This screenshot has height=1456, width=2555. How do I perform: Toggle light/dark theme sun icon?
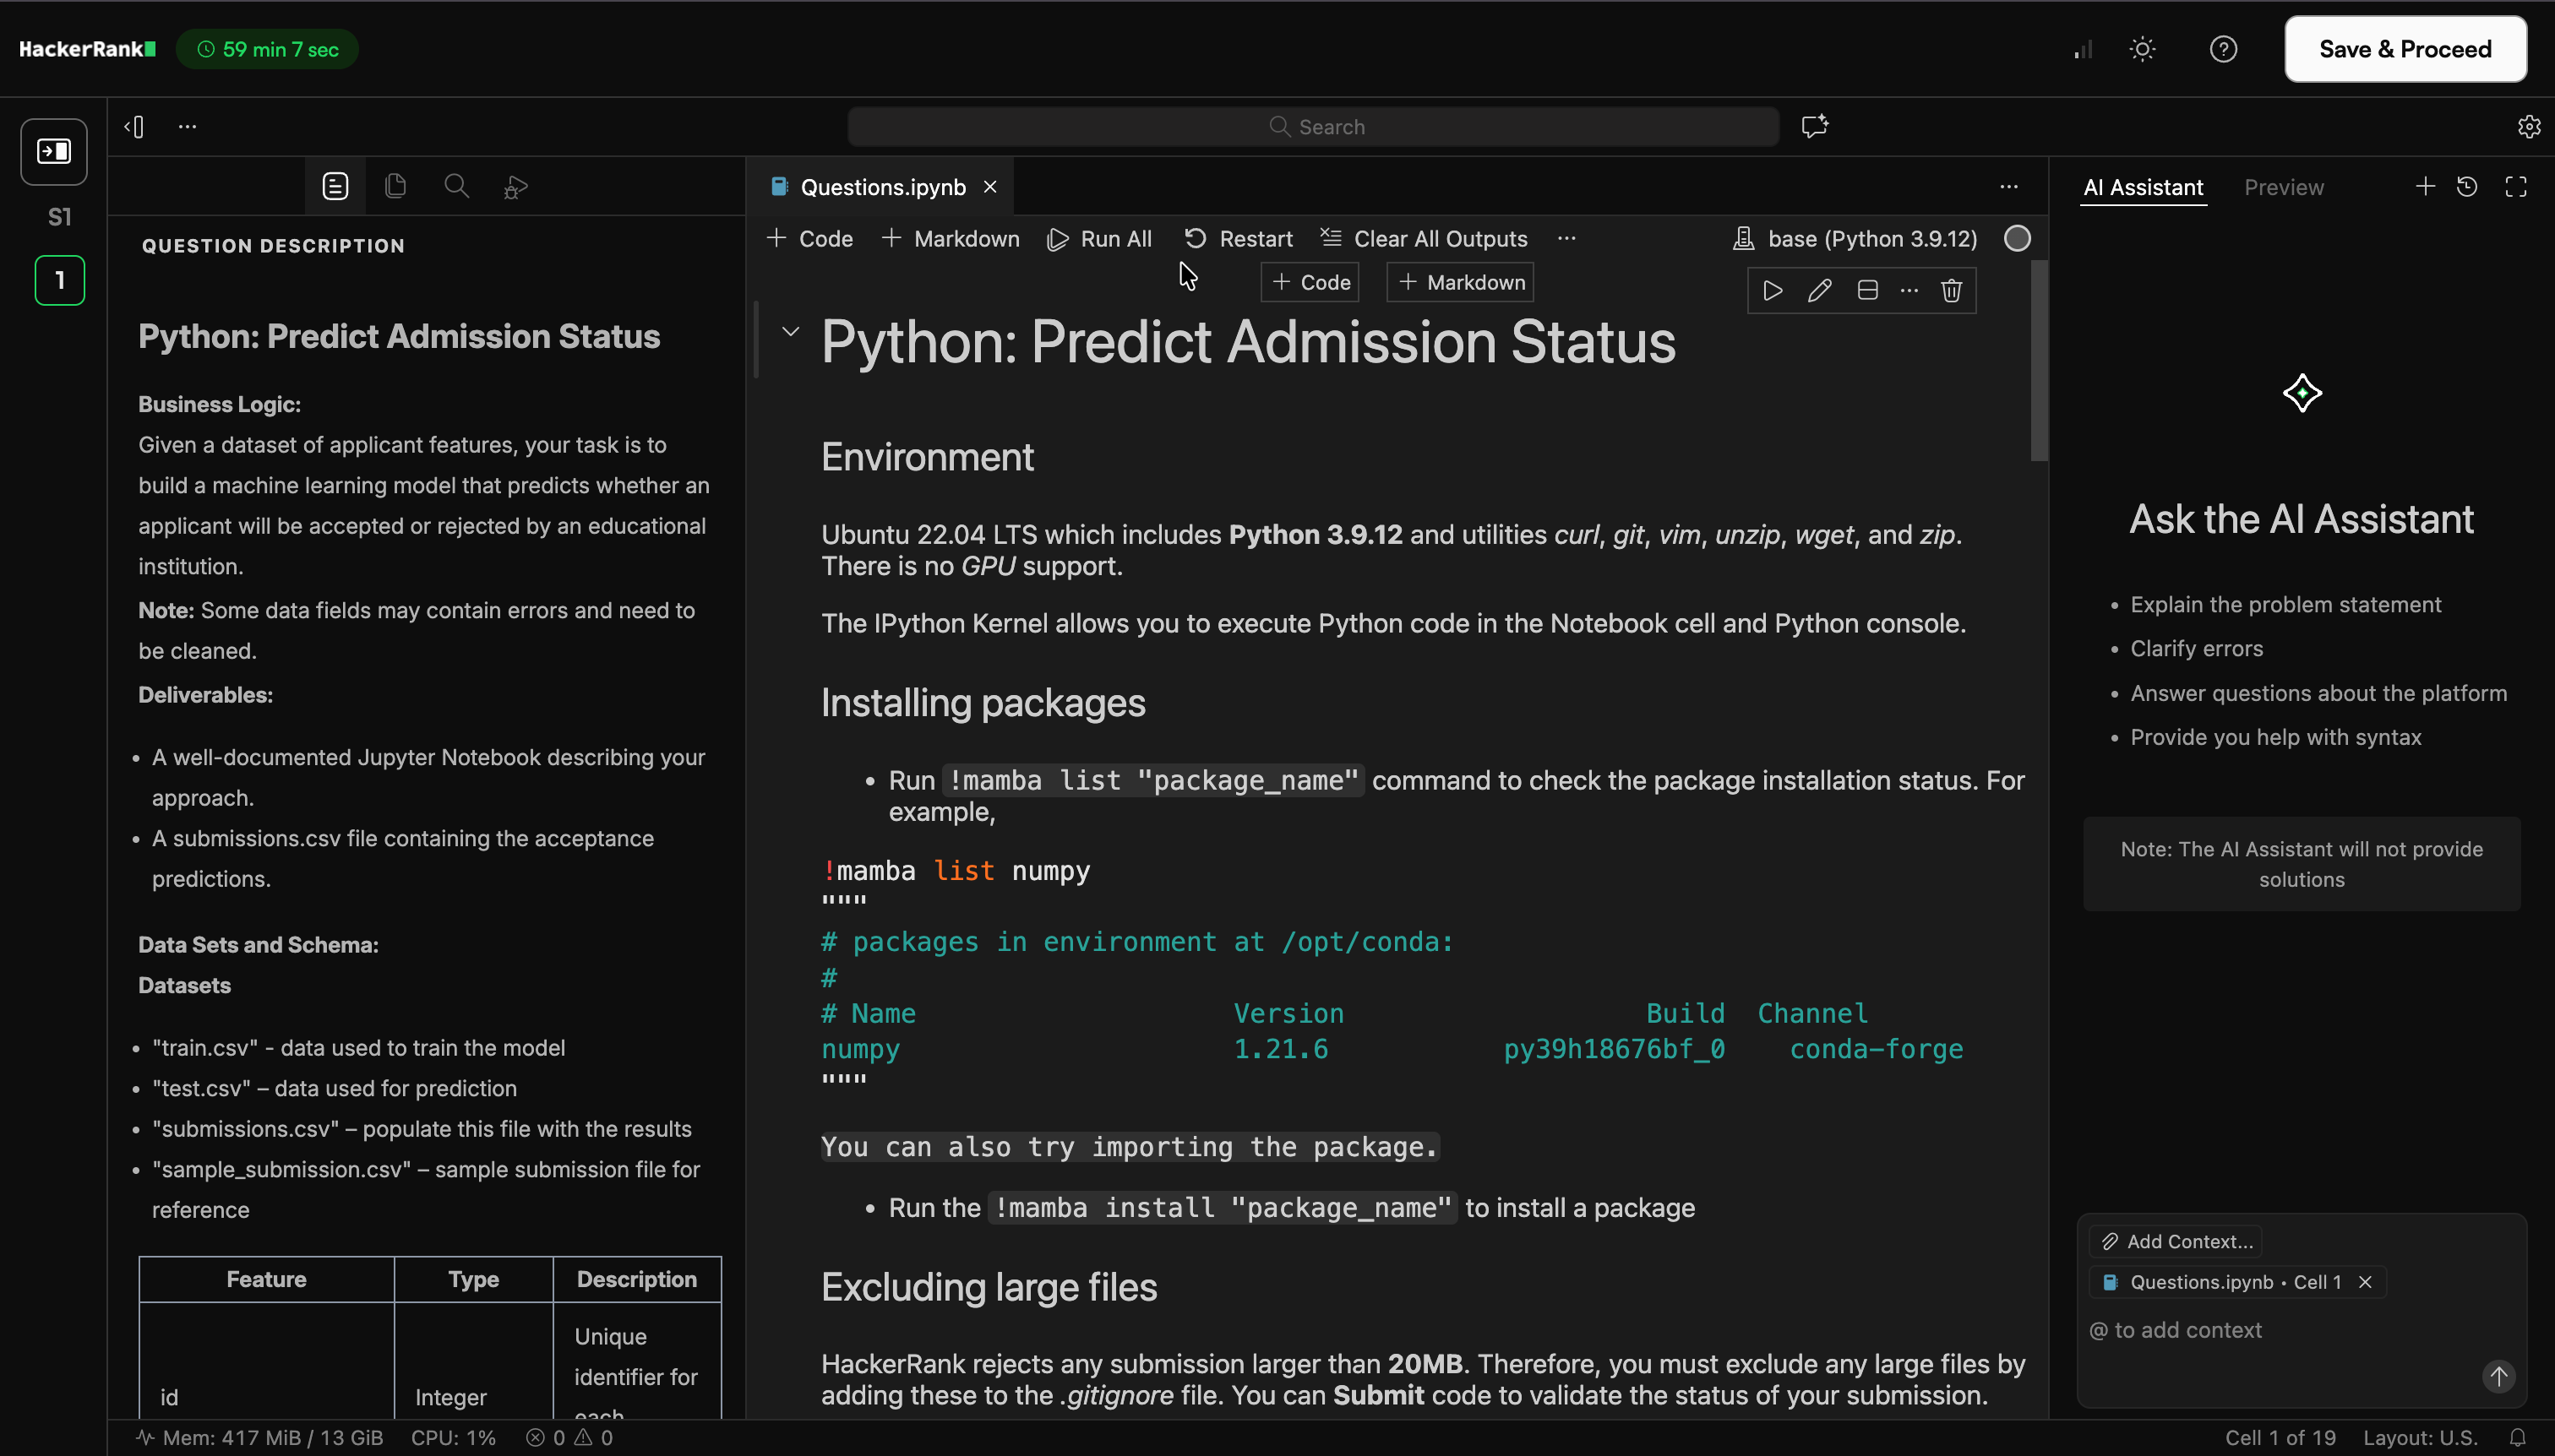pyautogui.click(x=2142, y=49)
